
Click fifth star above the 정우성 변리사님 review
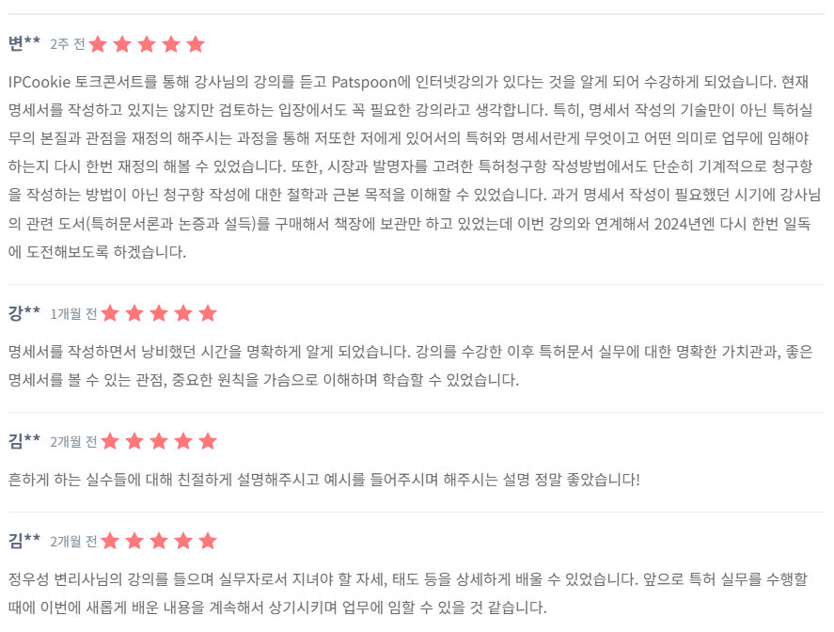tap(208, 541)
